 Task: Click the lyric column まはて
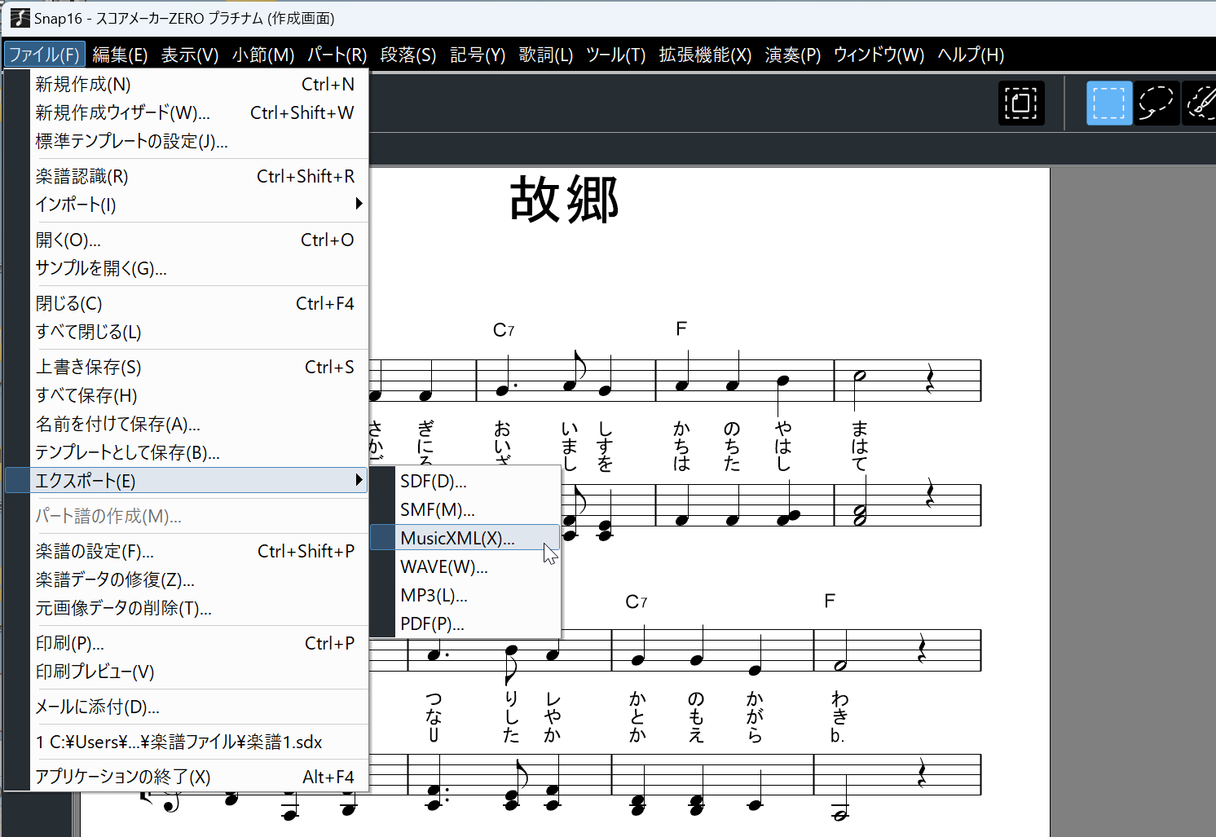click(860, 446)
